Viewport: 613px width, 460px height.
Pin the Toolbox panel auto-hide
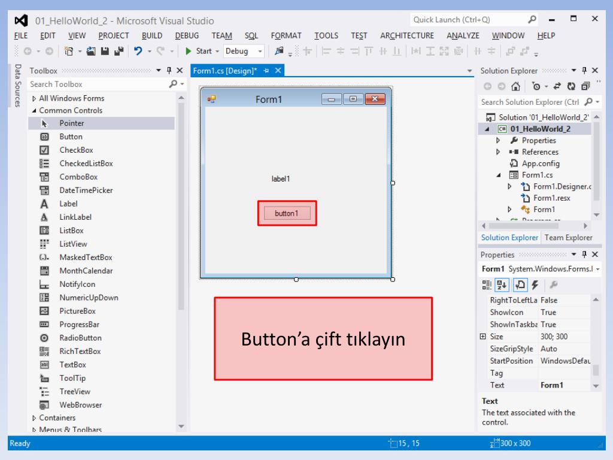click(169, 71)
